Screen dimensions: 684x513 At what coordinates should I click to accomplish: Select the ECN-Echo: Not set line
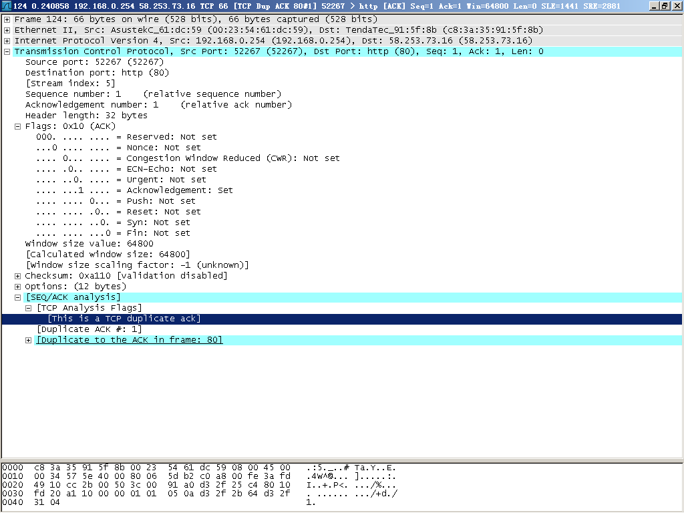tap(126, 169)
